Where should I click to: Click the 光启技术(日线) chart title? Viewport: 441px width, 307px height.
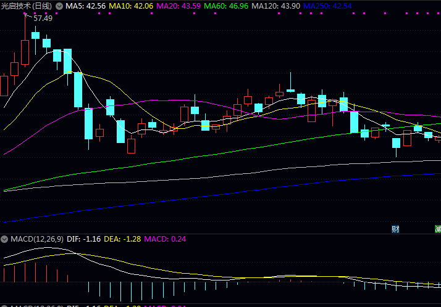pos(27,6)
